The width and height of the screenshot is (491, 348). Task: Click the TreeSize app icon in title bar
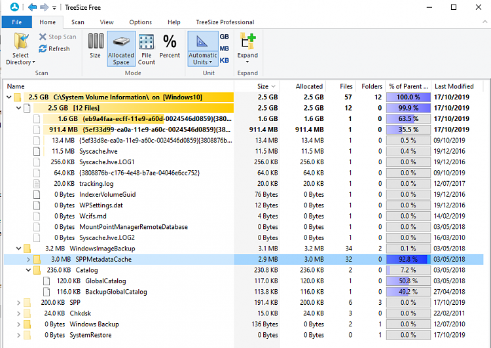(14, 7)
